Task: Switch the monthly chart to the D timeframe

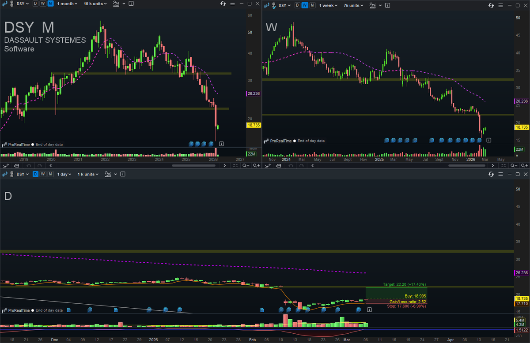Action: (35, 4)
